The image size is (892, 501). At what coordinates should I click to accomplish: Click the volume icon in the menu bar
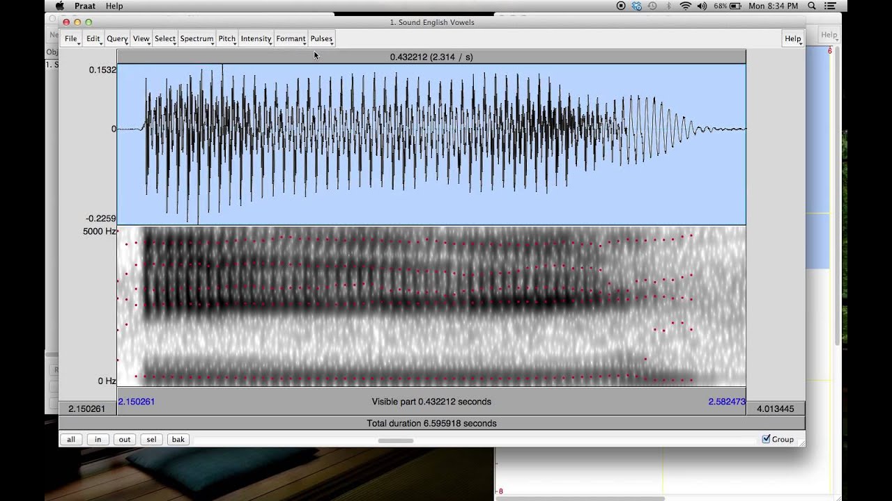pos(701,6)
